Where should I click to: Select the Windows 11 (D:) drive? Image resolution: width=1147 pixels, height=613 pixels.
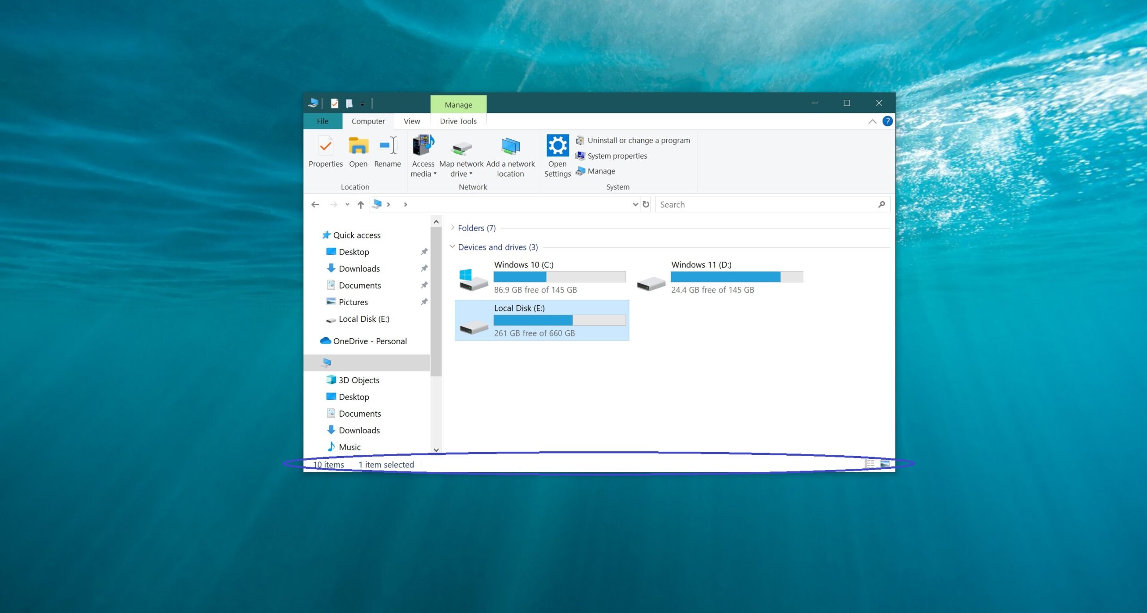click(719, 277)
